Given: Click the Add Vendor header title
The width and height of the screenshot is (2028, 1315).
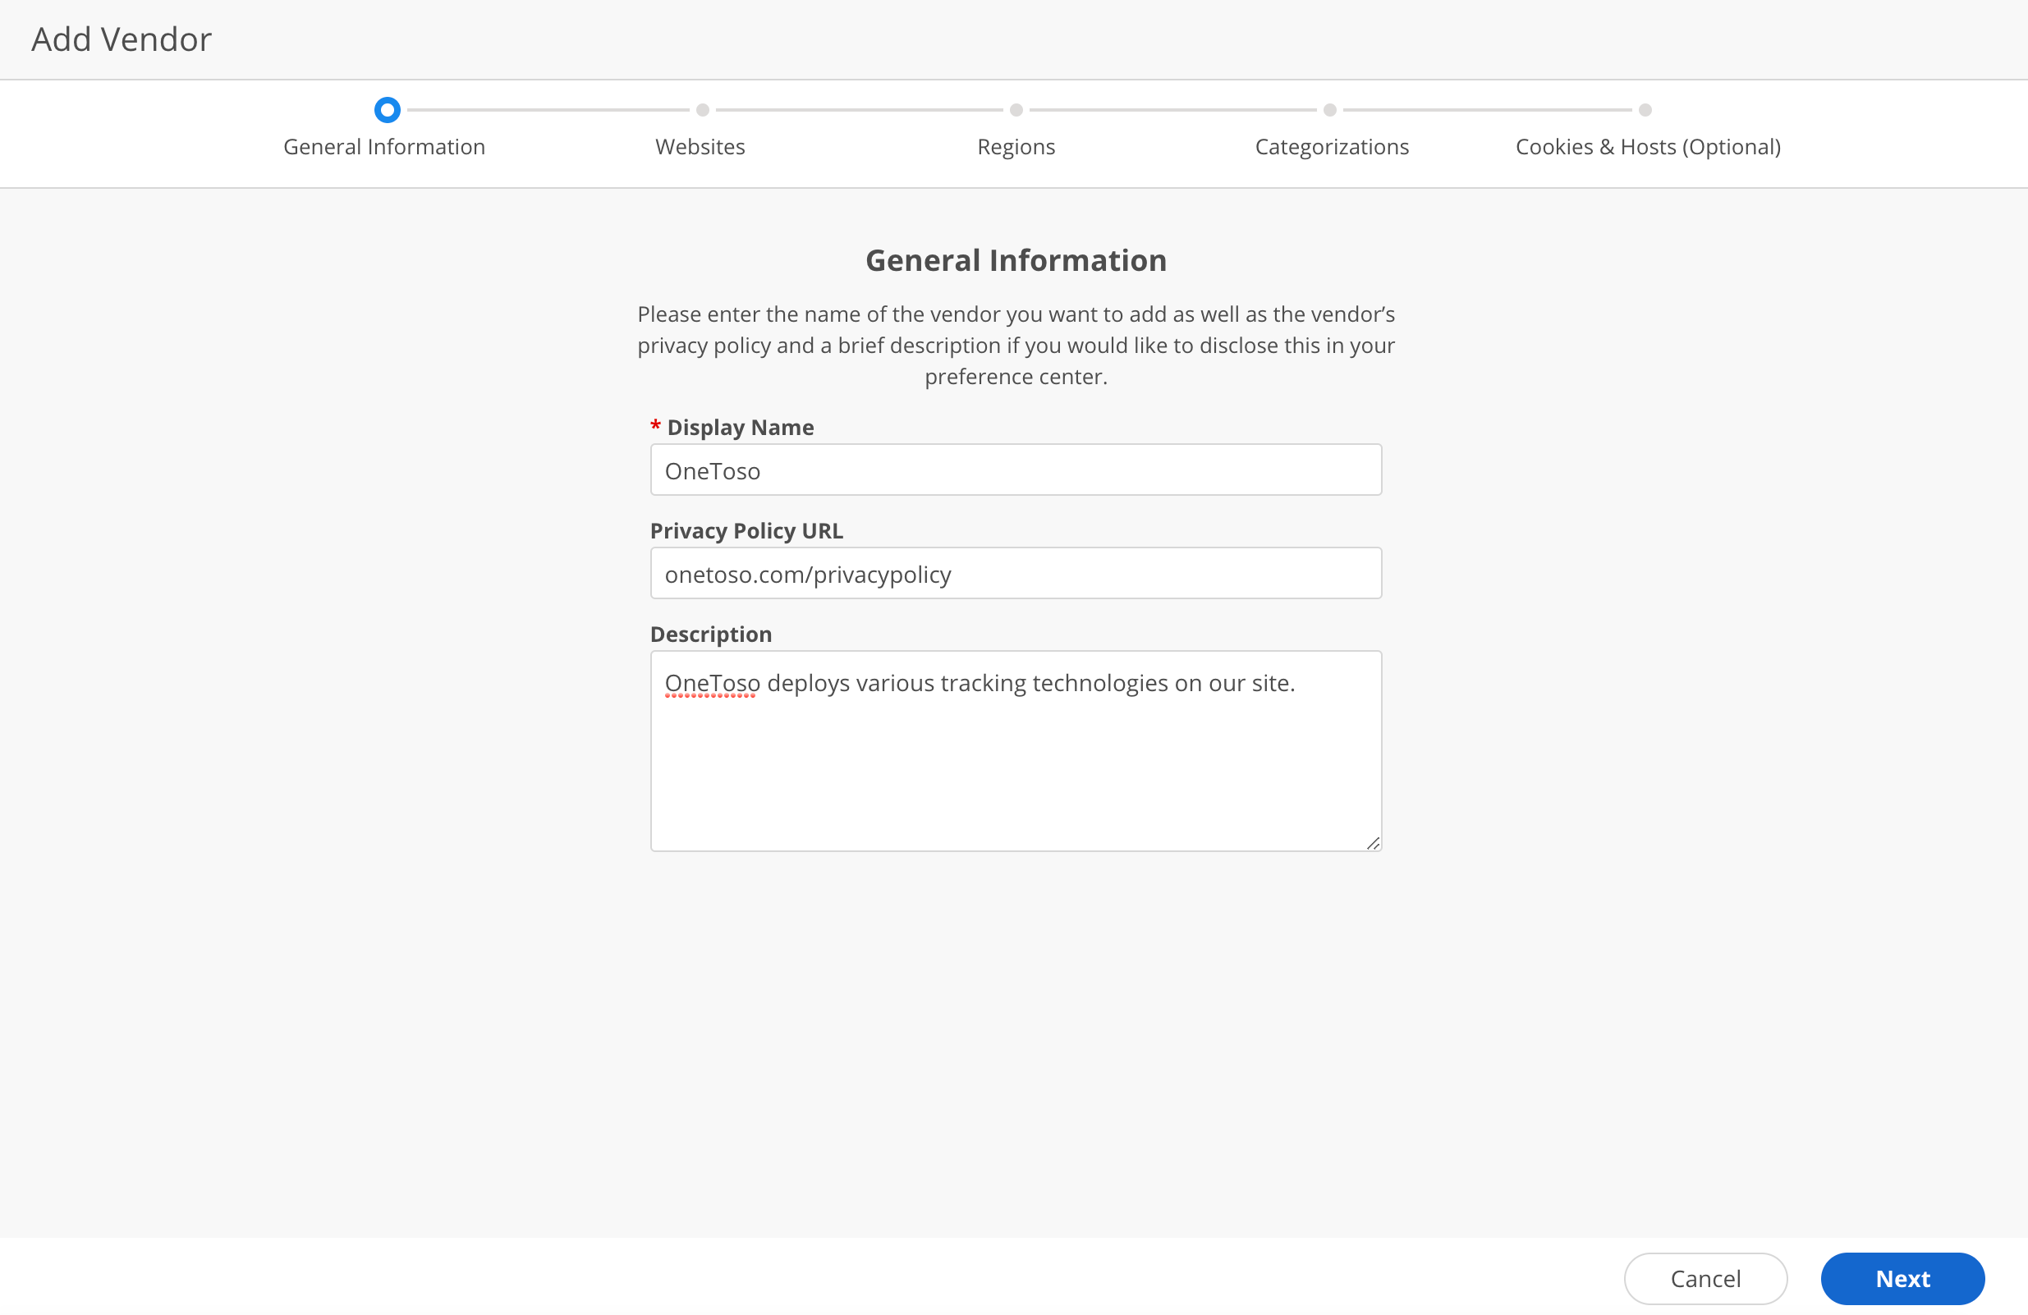Looking at the screenshot, I should pos(121,39).
